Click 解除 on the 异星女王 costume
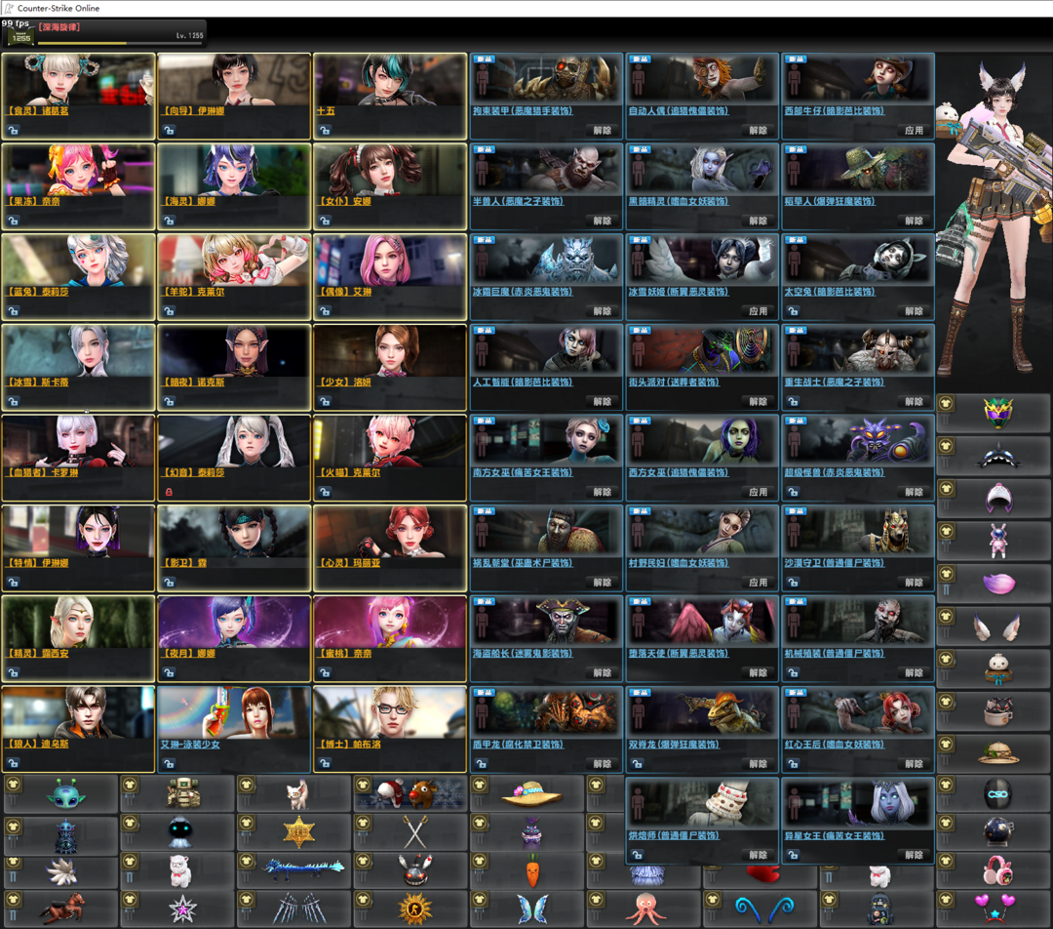The width and height of the screenshot is (1053, 929). click(914, 855)
